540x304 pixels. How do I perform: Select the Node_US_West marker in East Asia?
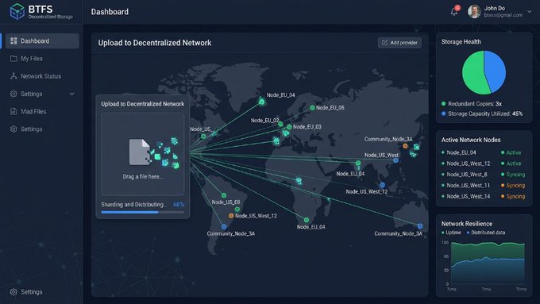[395, 160]
